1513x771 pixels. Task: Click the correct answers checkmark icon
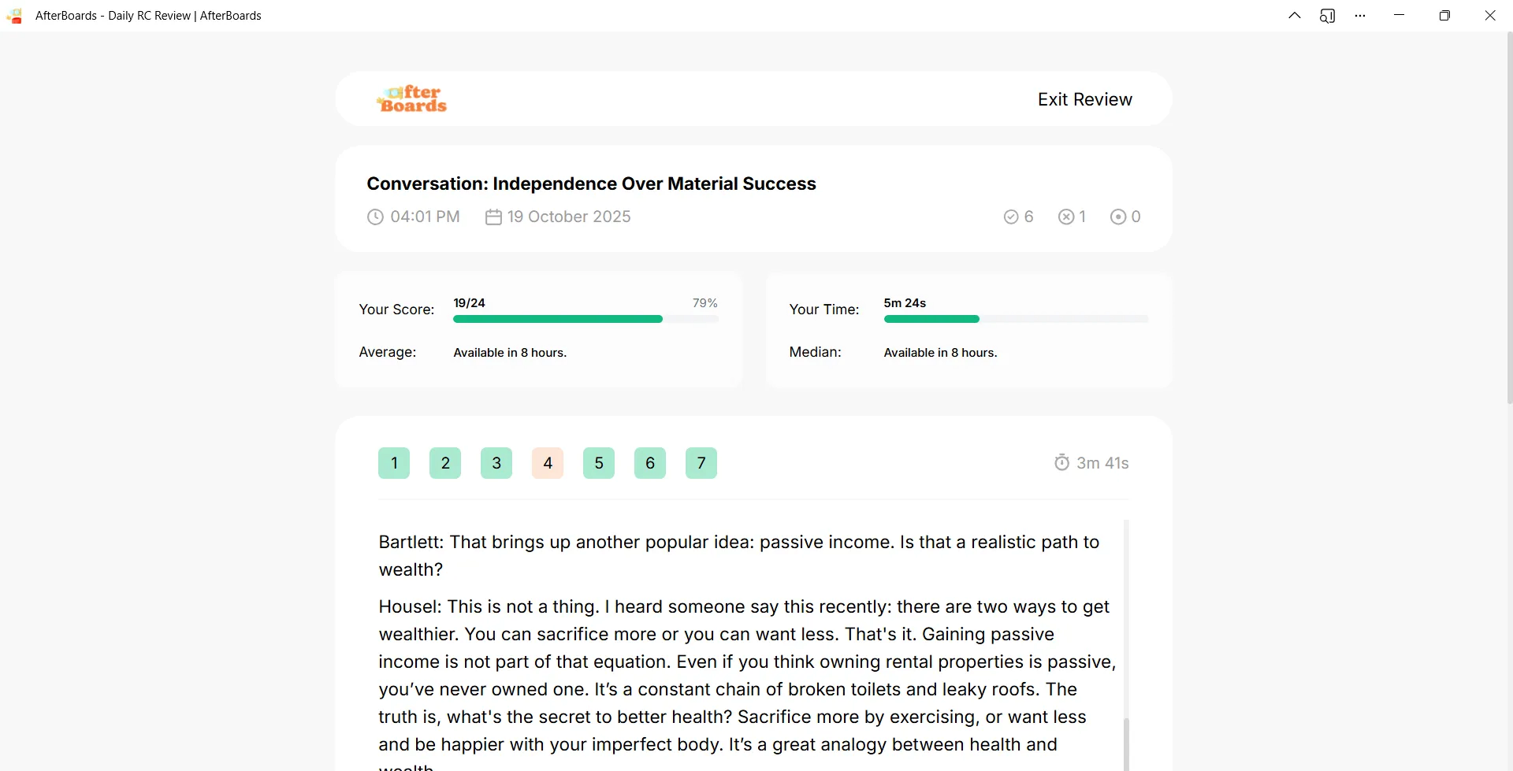[x=1011, y=217]
